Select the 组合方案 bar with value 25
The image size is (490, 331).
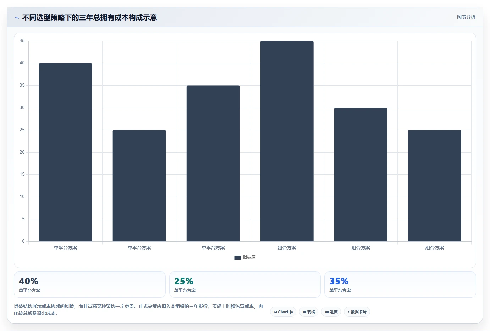click(x=434, y=186)
